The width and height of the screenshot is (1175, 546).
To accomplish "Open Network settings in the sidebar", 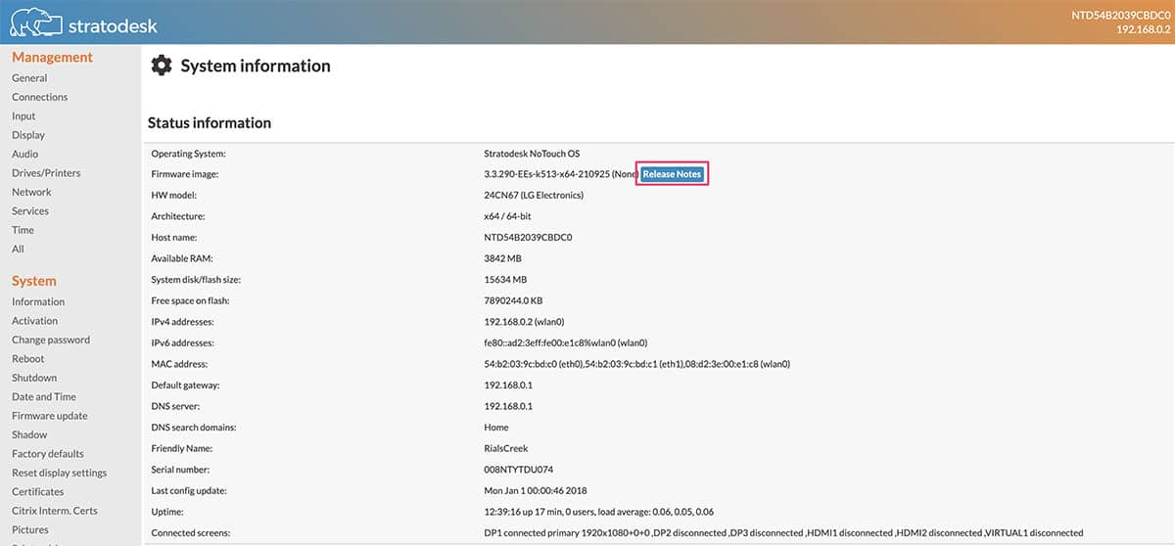I will [x=31, y=192].
